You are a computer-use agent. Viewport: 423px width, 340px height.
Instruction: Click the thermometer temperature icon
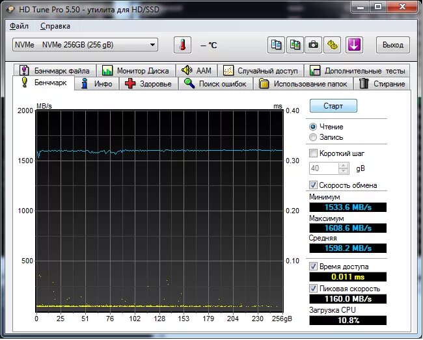click(x=183, y=45)
